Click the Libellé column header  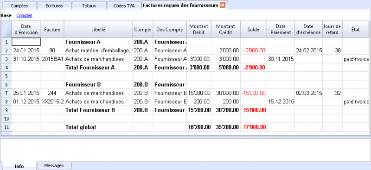pos(98,29)
